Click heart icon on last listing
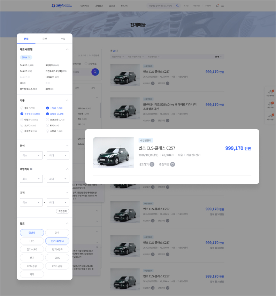Screen dimensions: 276x296 168,288
